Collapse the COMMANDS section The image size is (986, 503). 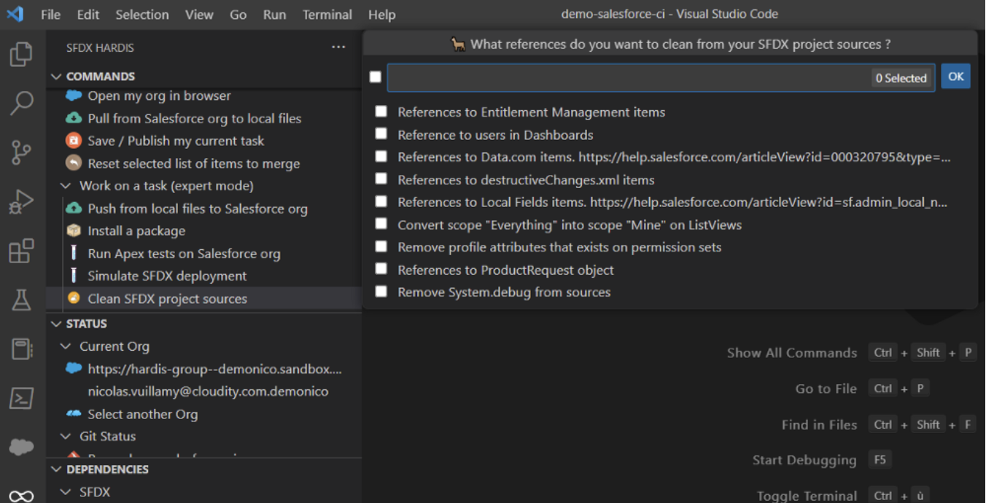click(x=57, y=77)
